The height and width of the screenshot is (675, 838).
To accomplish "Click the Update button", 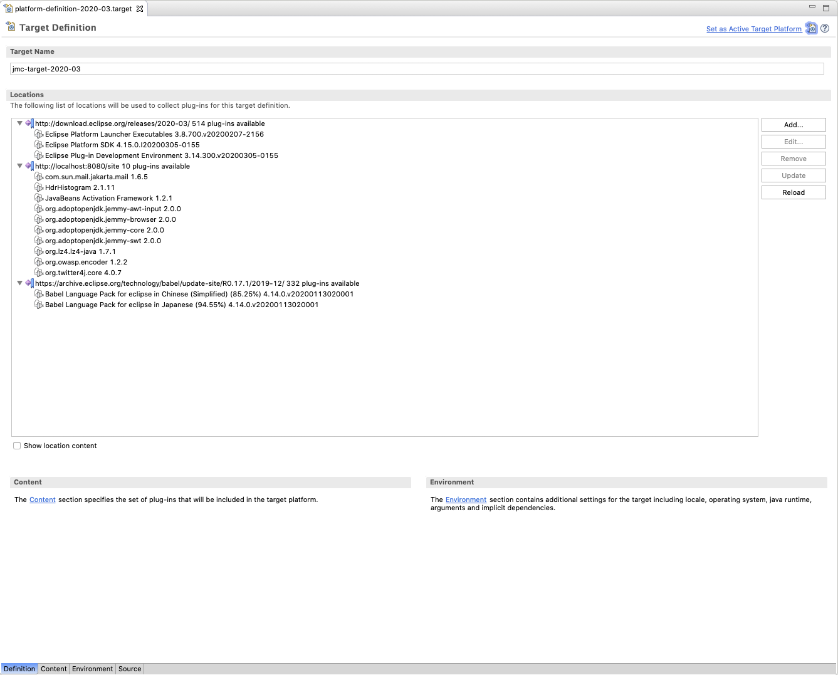I will pos(793,175).
